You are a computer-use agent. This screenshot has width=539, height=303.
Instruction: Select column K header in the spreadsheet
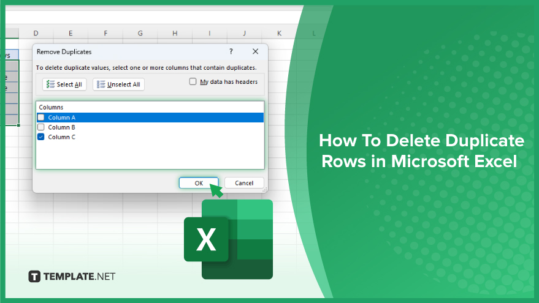(x=279, y=33)
